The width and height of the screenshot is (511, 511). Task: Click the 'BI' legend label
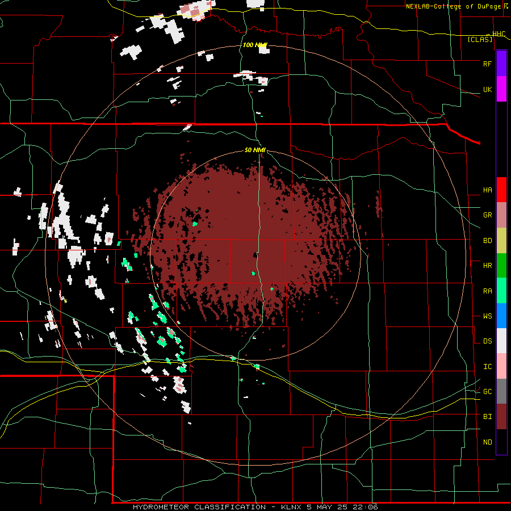[487, 417]
